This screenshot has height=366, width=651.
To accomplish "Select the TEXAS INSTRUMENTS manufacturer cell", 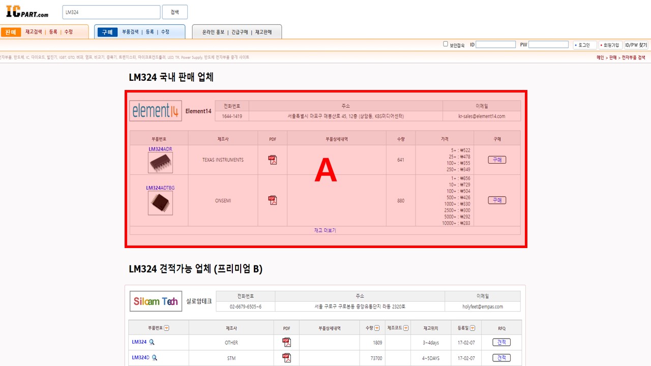I will (x=223, y=160).
